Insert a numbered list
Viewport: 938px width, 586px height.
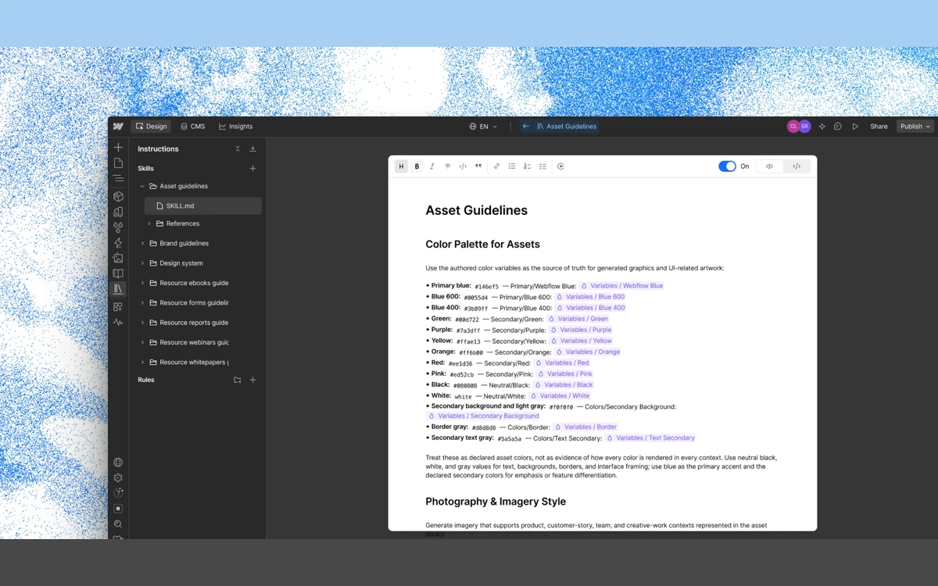(527, 166)
